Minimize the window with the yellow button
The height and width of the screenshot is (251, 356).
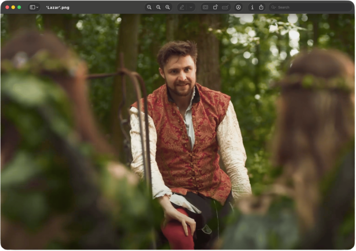click(13, 7)
